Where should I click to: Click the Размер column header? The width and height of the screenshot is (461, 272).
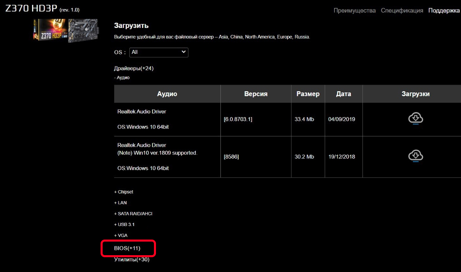point(308,94)
